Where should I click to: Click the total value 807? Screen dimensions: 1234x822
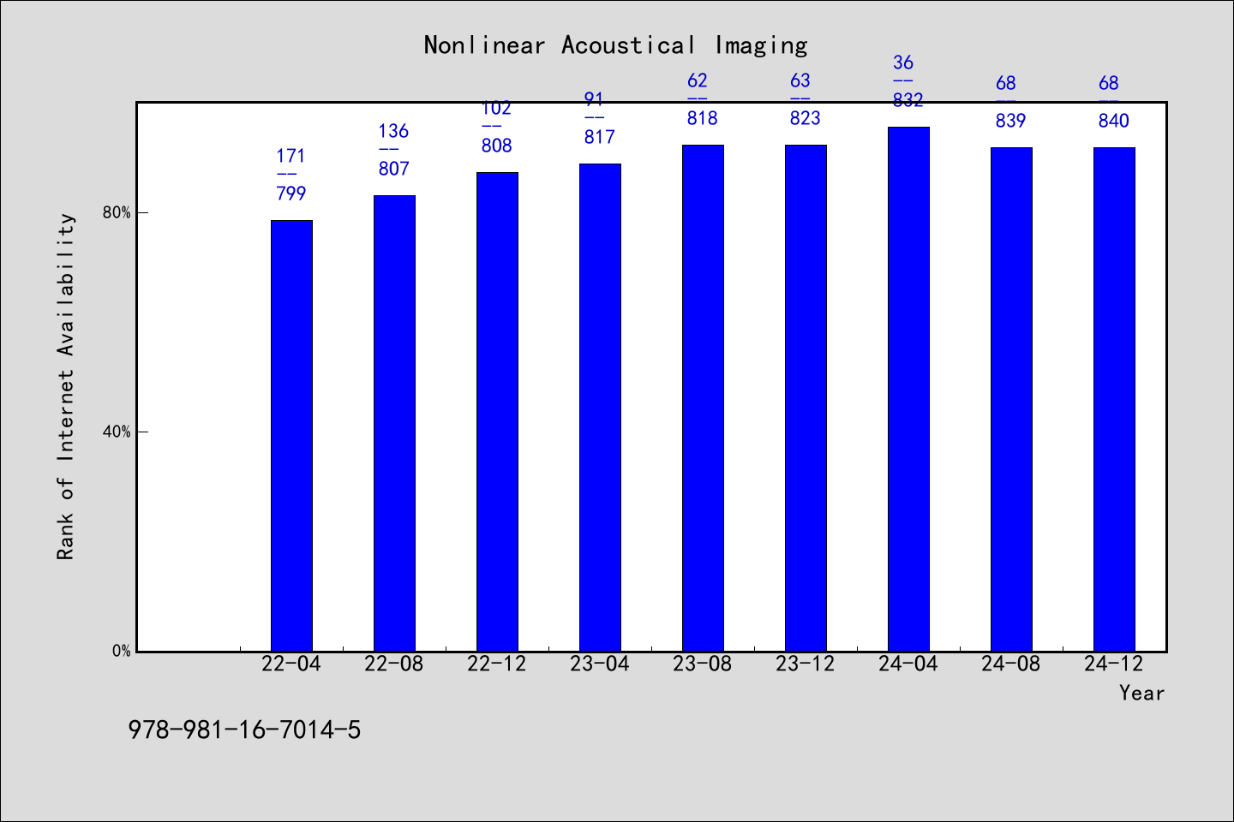click(x=394, y=169)
